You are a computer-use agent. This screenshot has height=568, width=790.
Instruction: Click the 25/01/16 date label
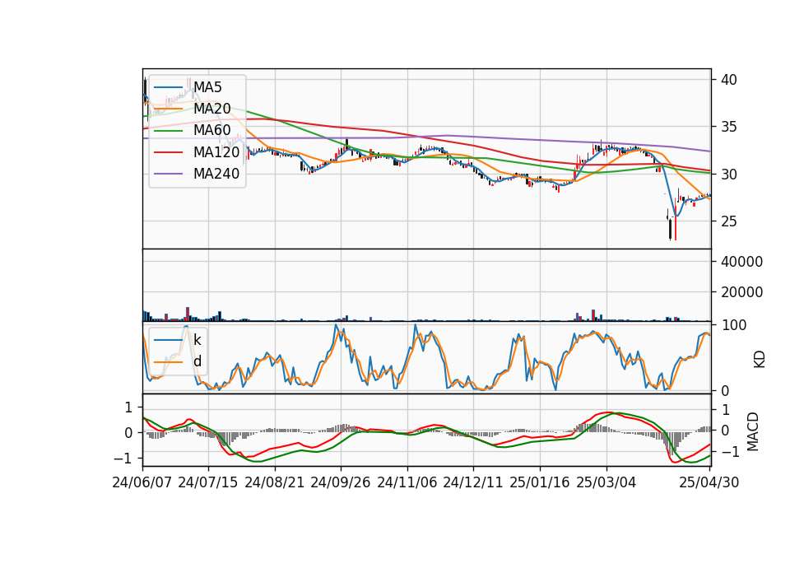540,482
